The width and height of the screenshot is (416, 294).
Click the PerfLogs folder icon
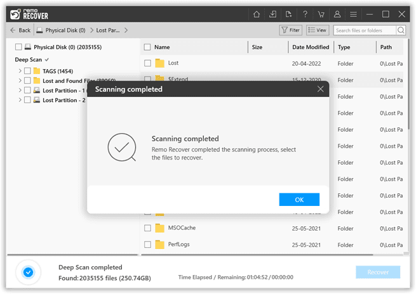[159, 245]
